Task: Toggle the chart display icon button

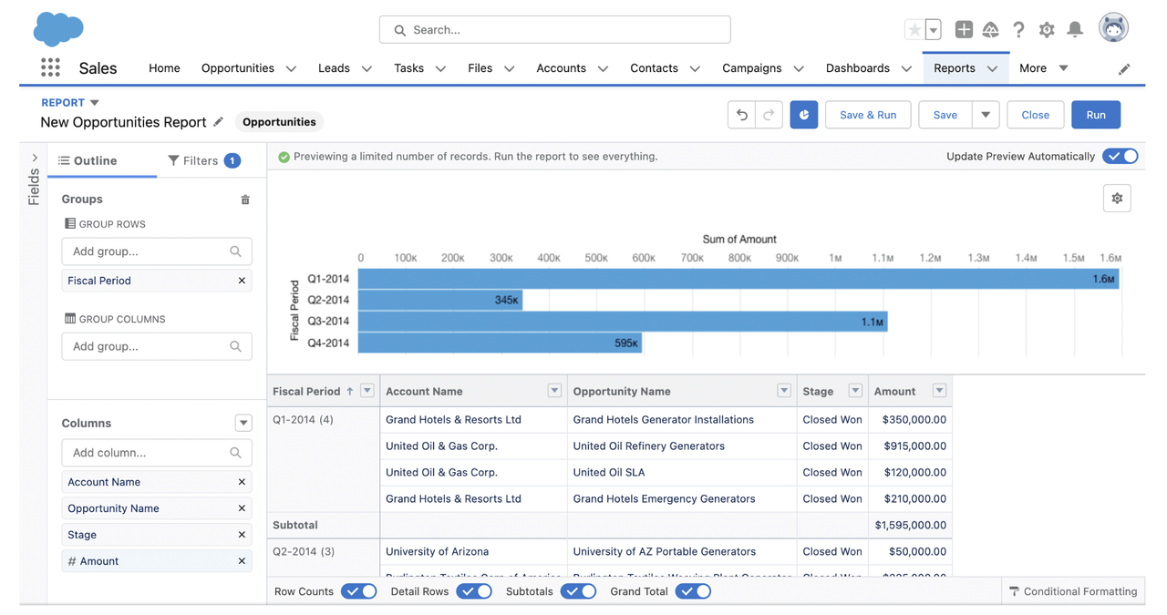Action: [803, 115]
